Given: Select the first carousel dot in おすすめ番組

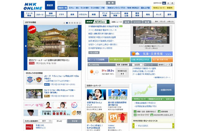Looking at the screenshot, I should 67,23.
